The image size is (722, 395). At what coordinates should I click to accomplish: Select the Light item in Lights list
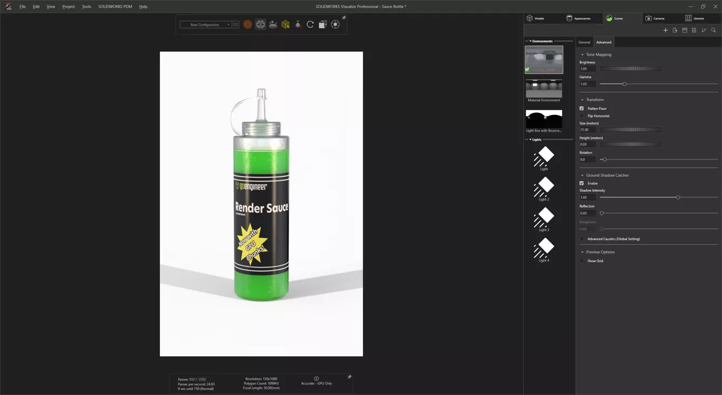tap(544, 158)
